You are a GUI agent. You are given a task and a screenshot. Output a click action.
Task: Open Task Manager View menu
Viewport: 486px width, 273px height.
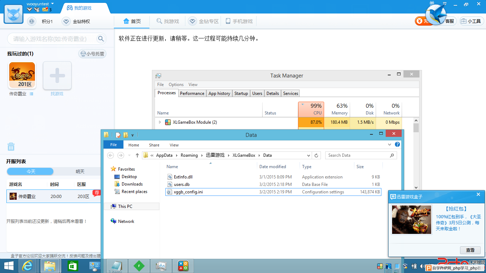193,85
